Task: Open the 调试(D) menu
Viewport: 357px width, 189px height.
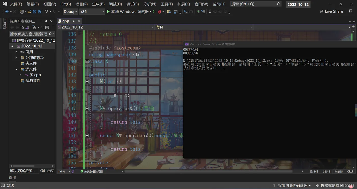Action: click(x=116, y=4)
